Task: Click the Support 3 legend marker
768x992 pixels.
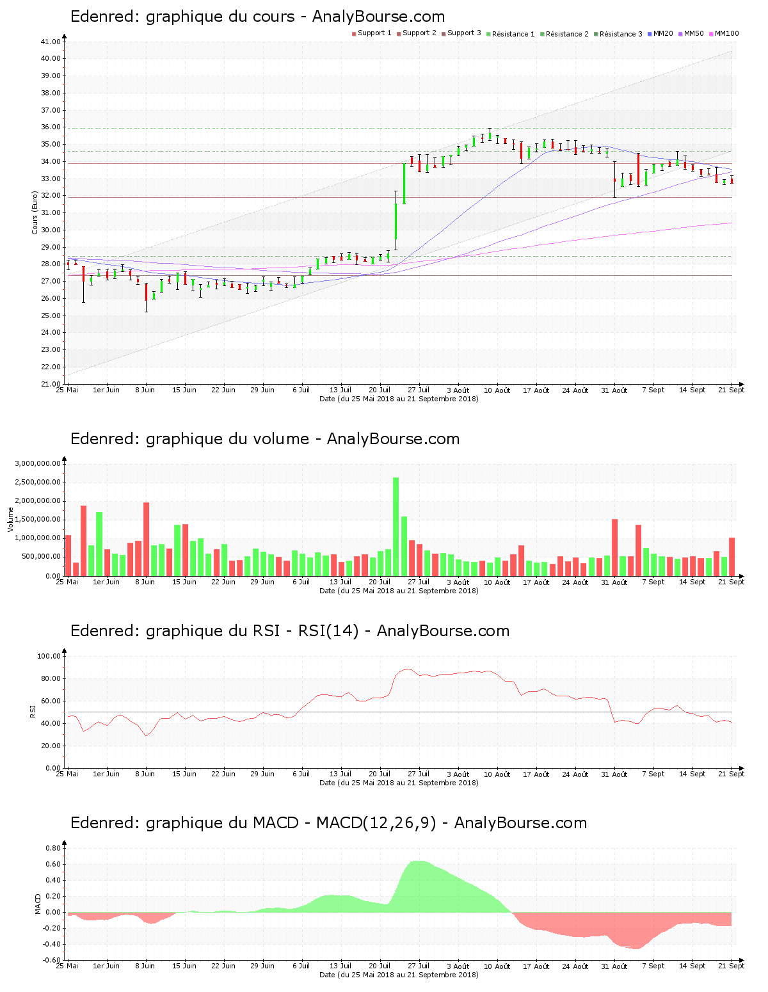Action: click(x=444, y=33)
